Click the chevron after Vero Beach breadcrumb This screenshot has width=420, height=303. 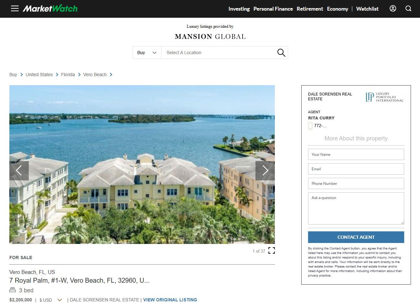(111, 75)
